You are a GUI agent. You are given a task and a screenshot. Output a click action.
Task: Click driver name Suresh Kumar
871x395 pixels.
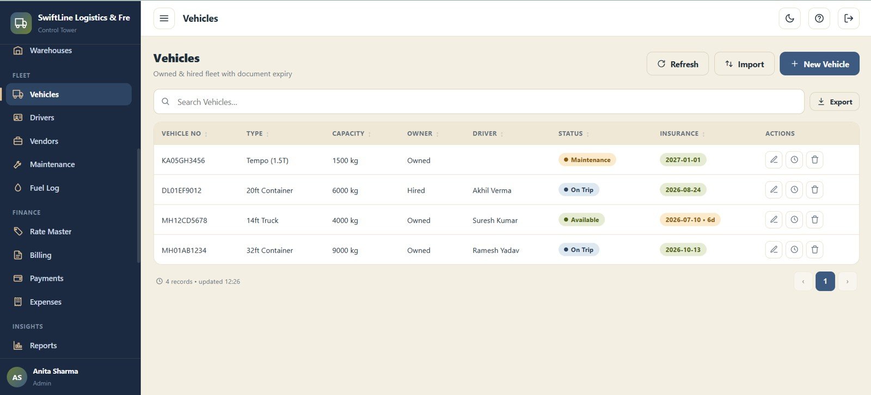click(495, 220)
